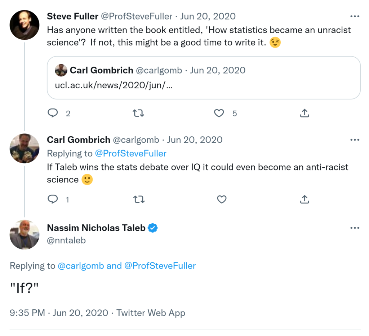This screenshot has height=336, width=369.
Task: Click @carlgomb in Taleb's replying-to line
Action: [x=81, y=266]
